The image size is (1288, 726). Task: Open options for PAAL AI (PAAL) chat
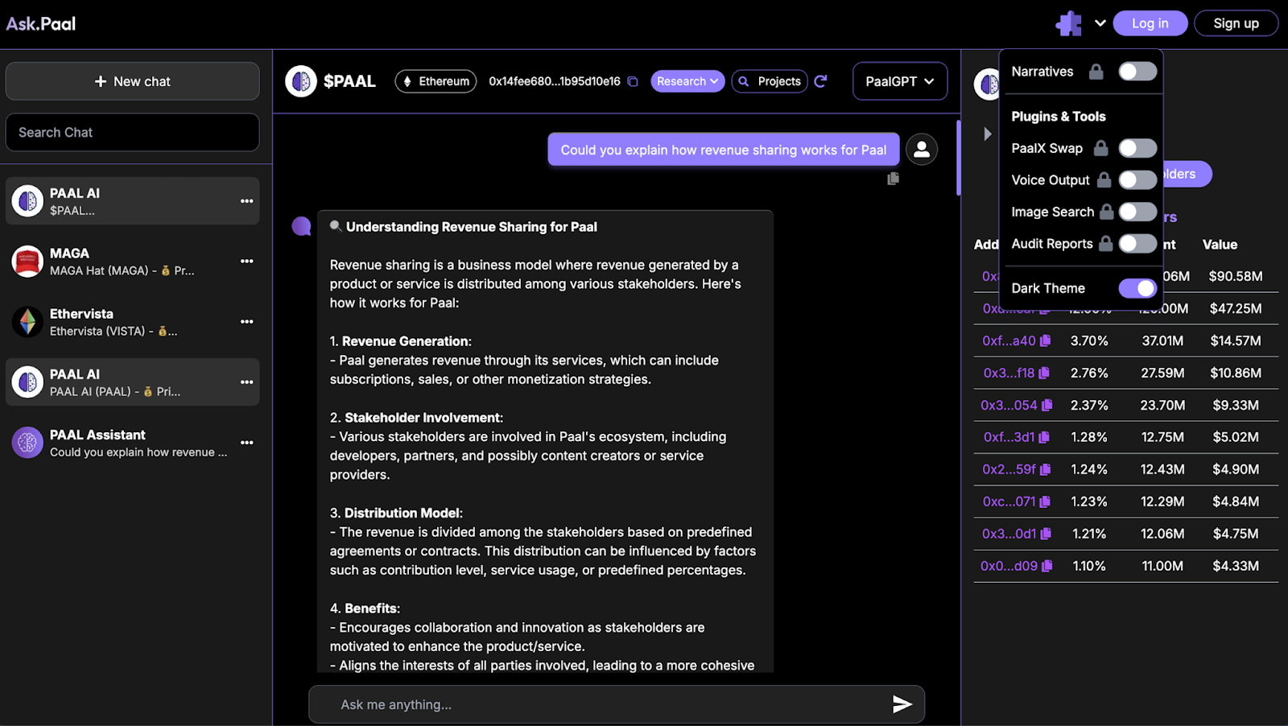247,382
